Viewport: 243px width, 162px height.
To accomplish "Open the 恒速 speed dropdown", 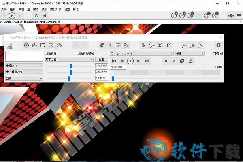I will (190, 53).
